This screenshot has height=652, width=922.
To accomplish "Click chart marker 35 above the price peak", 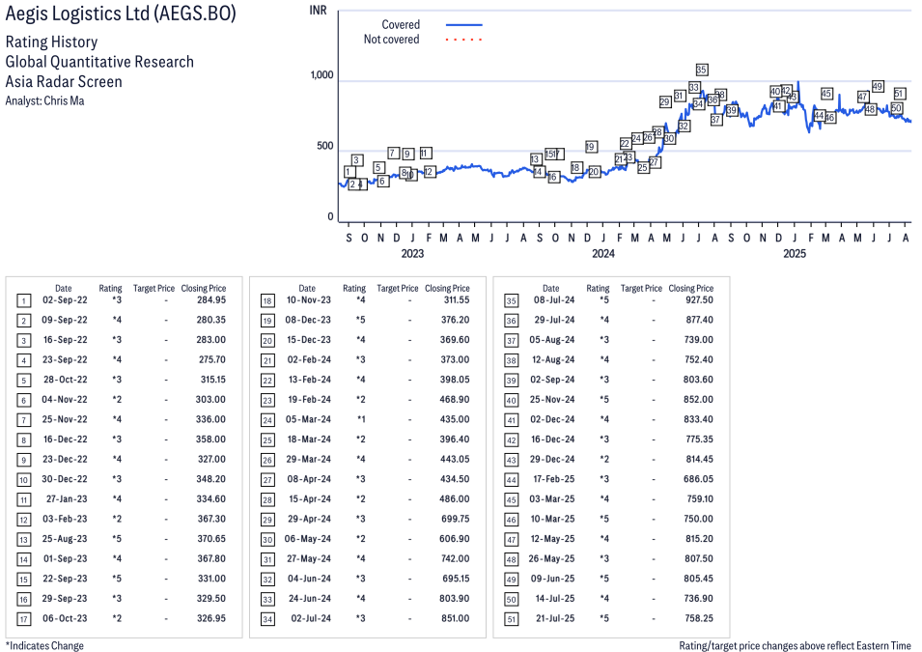I will pyautogui.click(x=701, y=70).
